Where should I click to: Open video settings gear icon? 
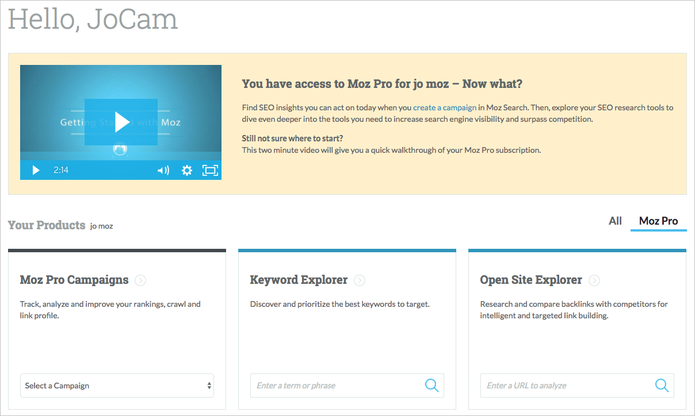[x=187, y=170]
